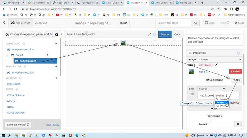The width and height of the screenshot is (247, 138).
Task: Open theme Roles
Action: coord(10,107)
